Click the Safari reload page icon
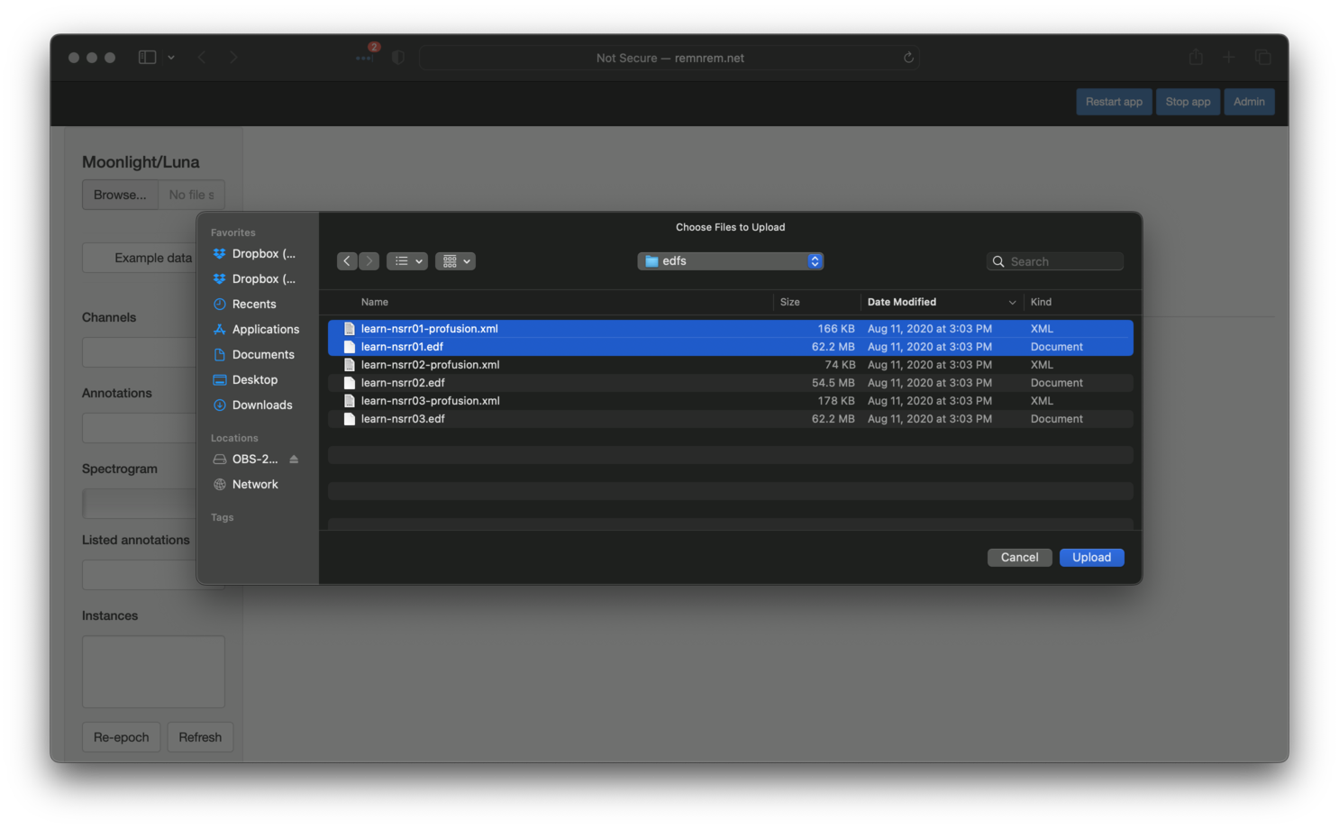This screenshot has height=829, width=1339. (x=908, y=58)
